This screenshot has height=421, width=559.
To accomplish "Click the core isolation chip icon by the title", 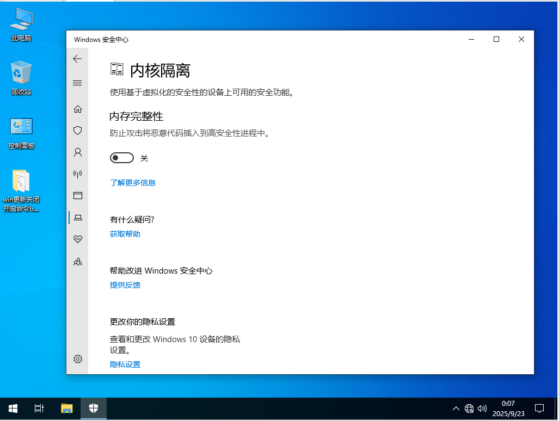I will click(x=116, y=69).
